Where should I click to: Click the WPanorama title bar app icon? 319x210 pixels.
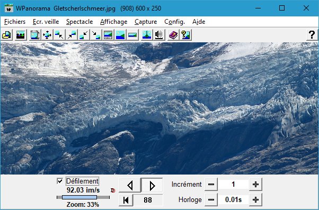(9, 8)
